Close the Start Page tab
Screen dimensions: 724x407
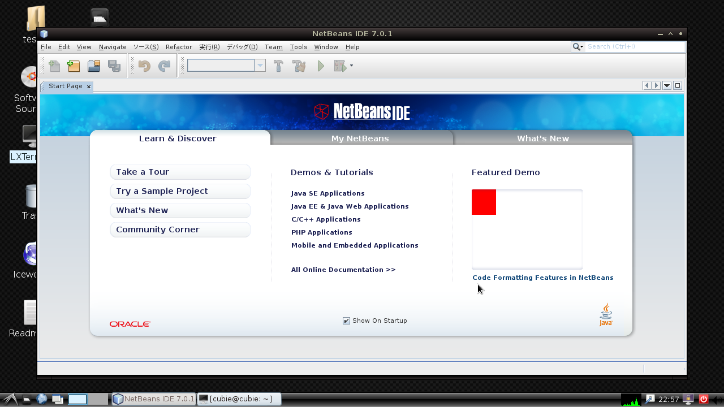click(89, 86)
